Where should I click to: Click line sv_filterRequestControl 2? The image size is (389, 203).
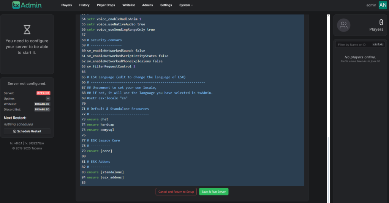pos(111,66)
